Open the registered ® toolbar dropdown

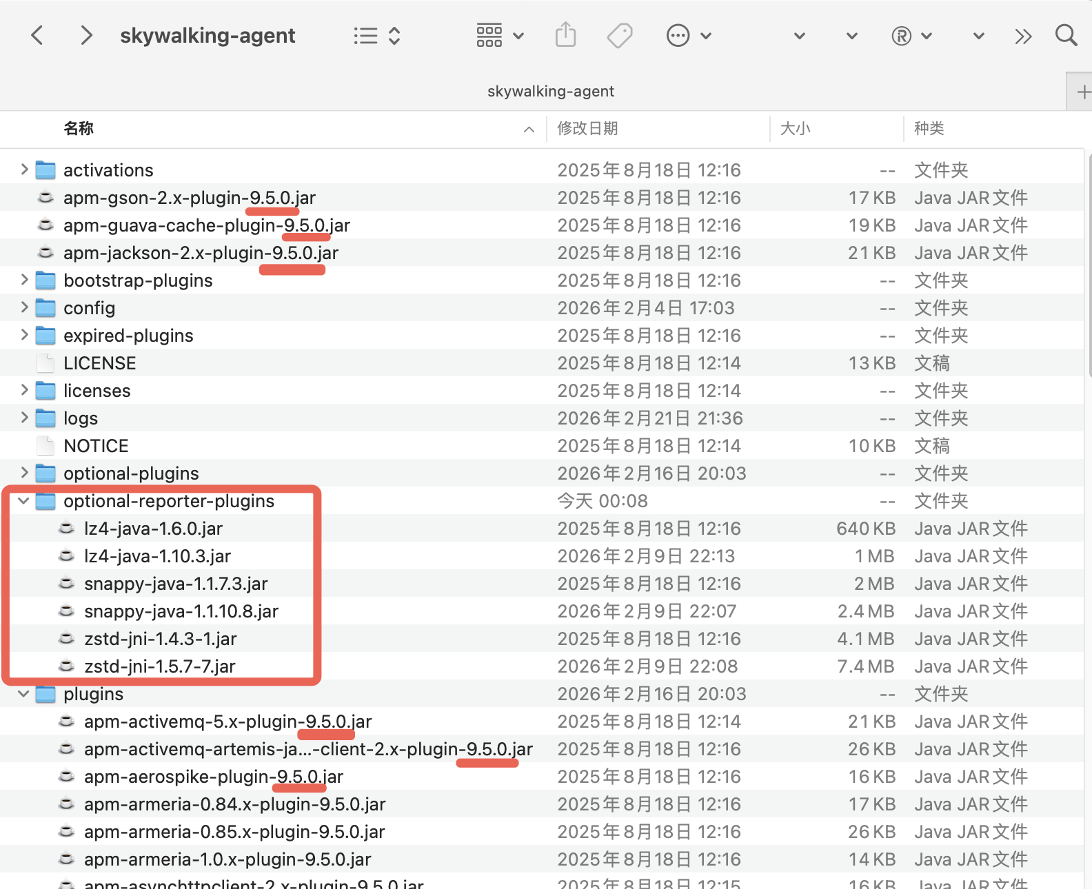click(911, 36)
